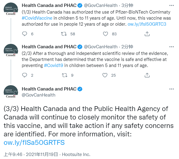Reply to the second (2/3) tweet
Viewport: 179px width, 159px height.
pyautogui.click(x=24, y=75)
